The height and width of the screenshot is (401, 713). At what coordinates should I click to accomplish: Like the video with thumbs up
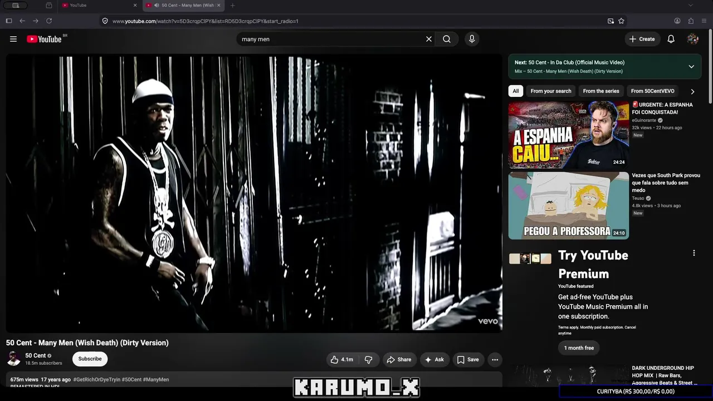(342, 360)
